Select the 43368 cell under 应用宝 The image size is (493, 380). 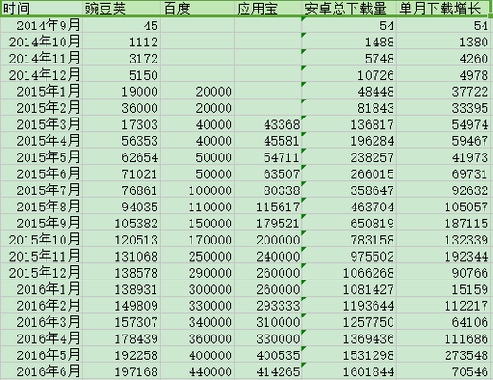coord(268,124)
